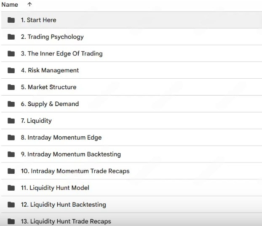Select Intraday Momentum Edge folder icon
The image size is (262, 226).
[x=11, y=138]
